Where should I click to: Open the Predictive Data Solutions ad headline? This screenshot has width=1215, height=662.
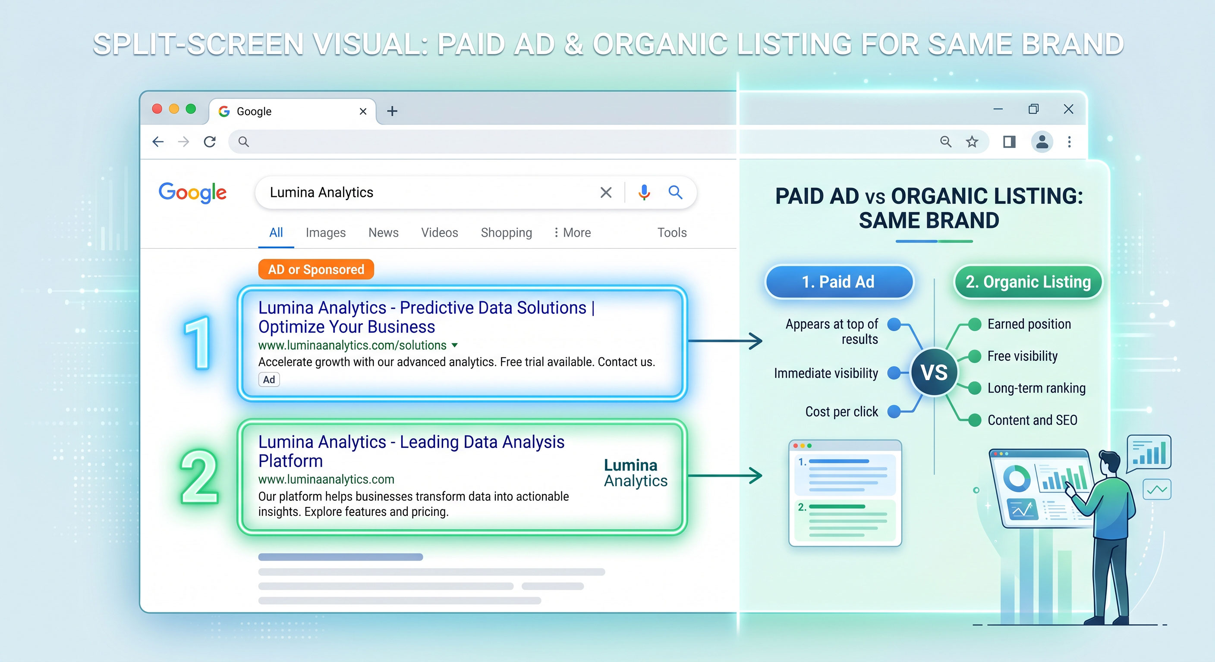pos(427,317)
